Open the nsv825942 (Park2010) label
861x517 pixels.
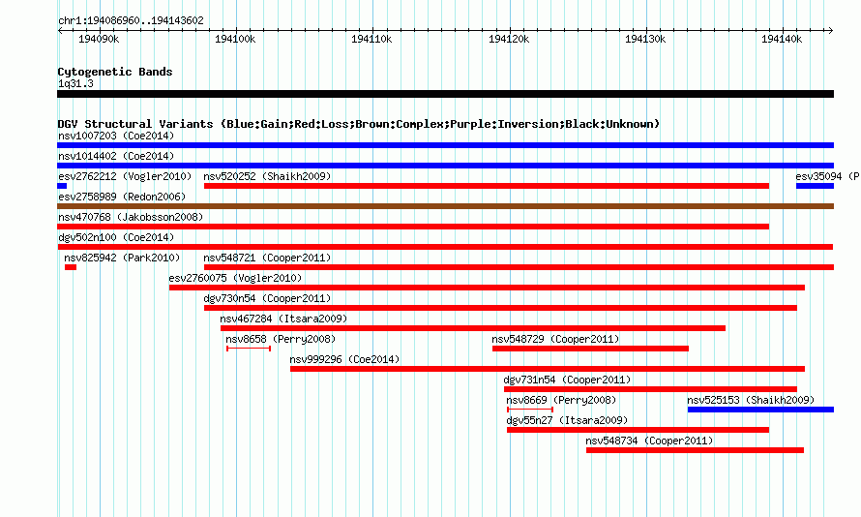122,258
